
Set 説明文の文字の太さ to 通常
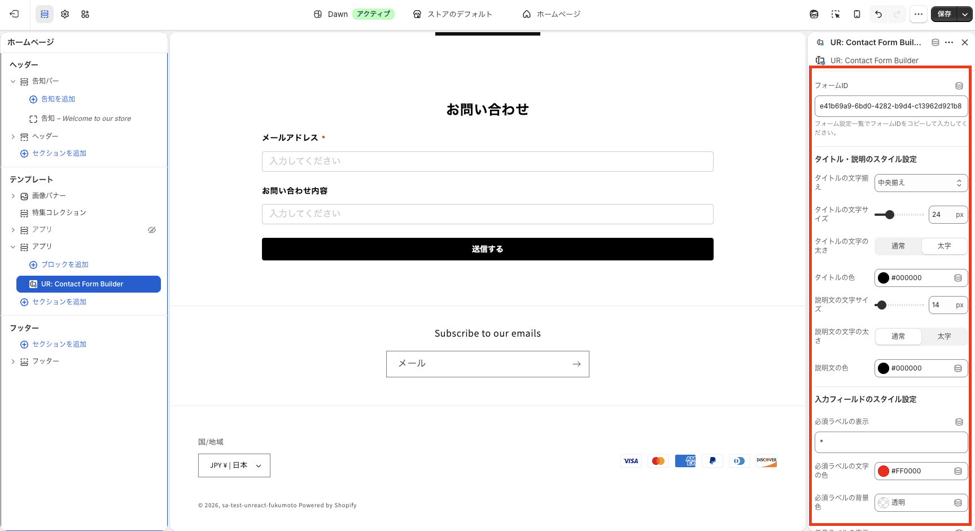click(898, 337)
